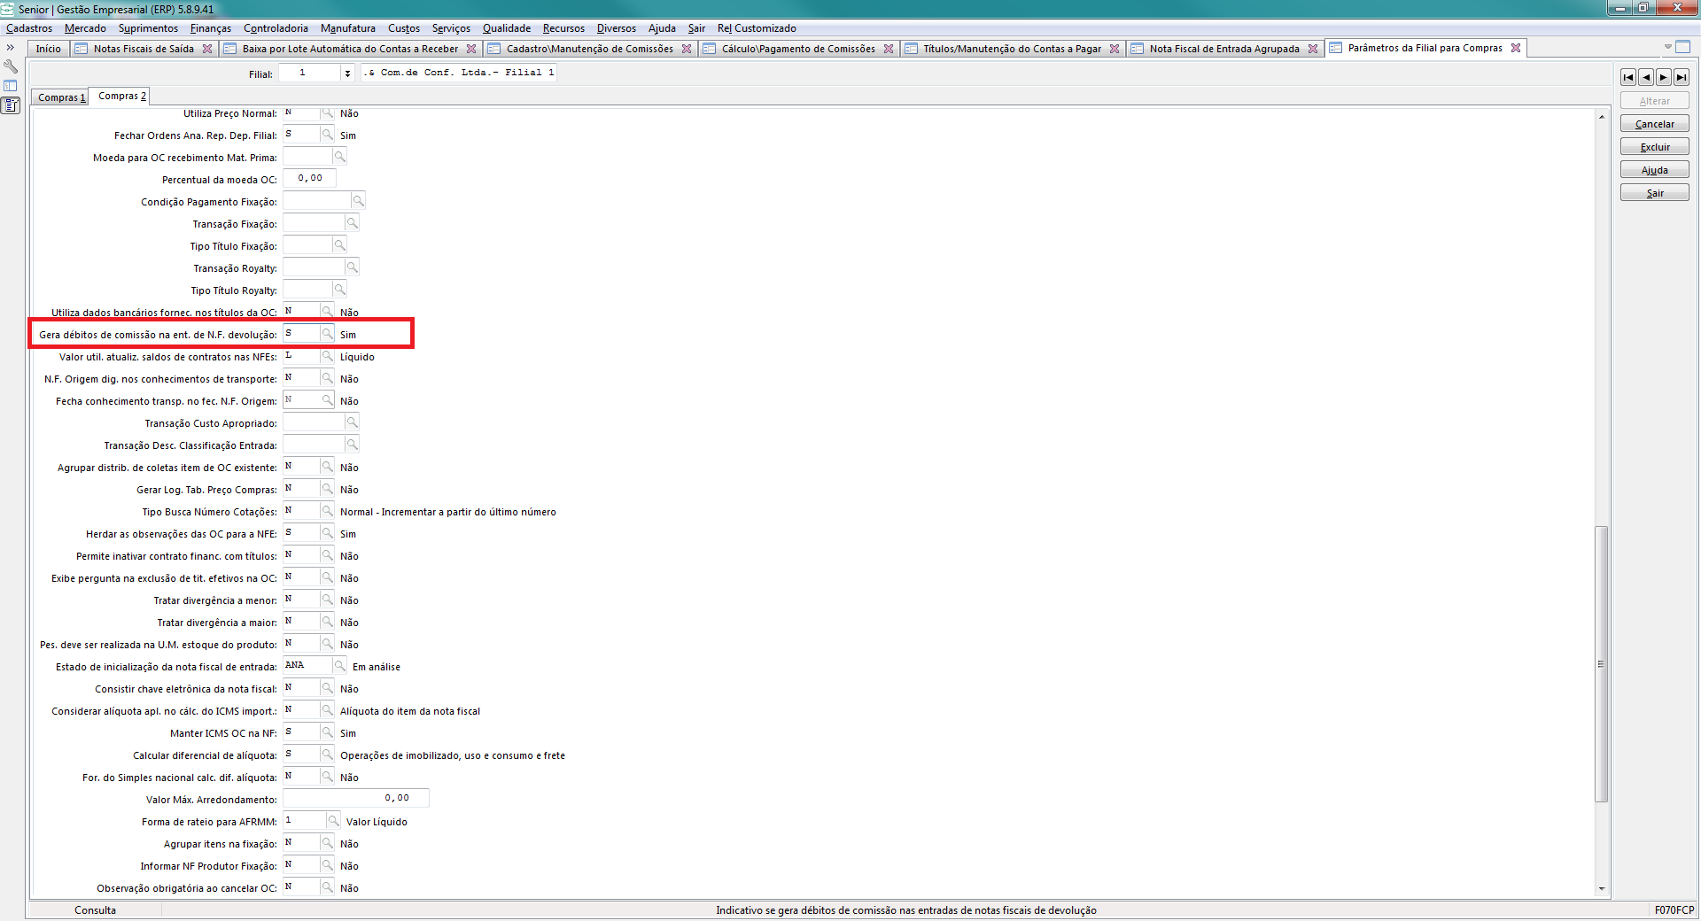Open lookup for Estado de inicialização da nota fiscal
Screen dimensions: 1701x921
point(339,666)
